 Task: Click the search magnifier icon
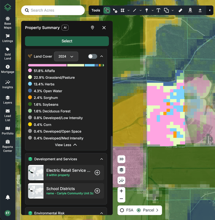pos(27,10)
